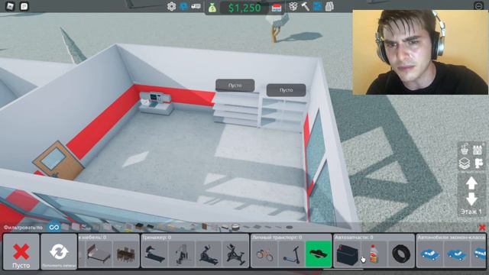Open the store building icon
The height and width of the screenshot is (275, 489).
click(277, 7)
